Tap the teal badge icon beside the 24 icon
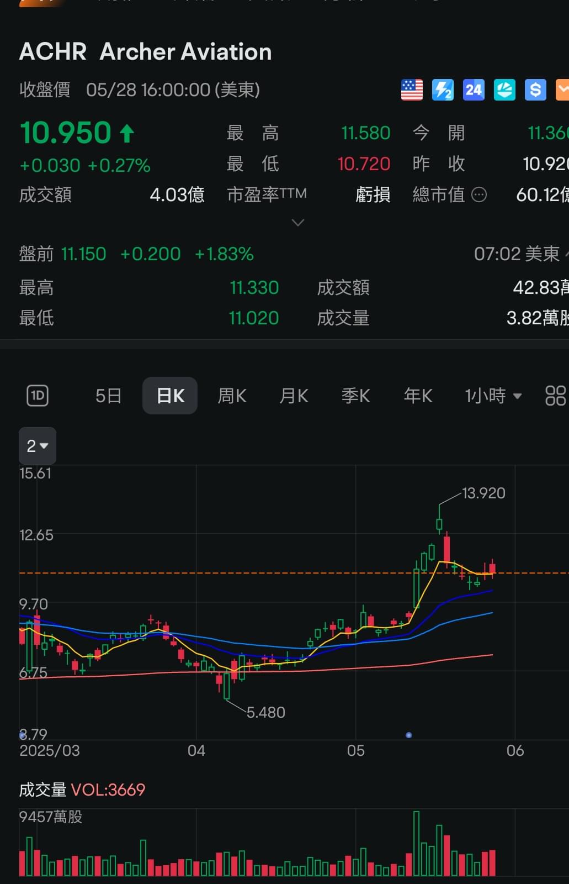 504,90
